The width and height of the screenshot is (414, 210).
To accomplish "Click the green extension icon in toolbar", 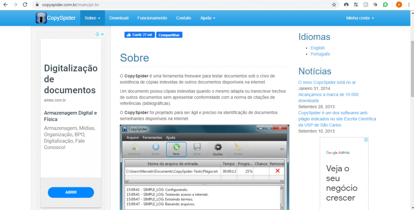I will 385,4.
